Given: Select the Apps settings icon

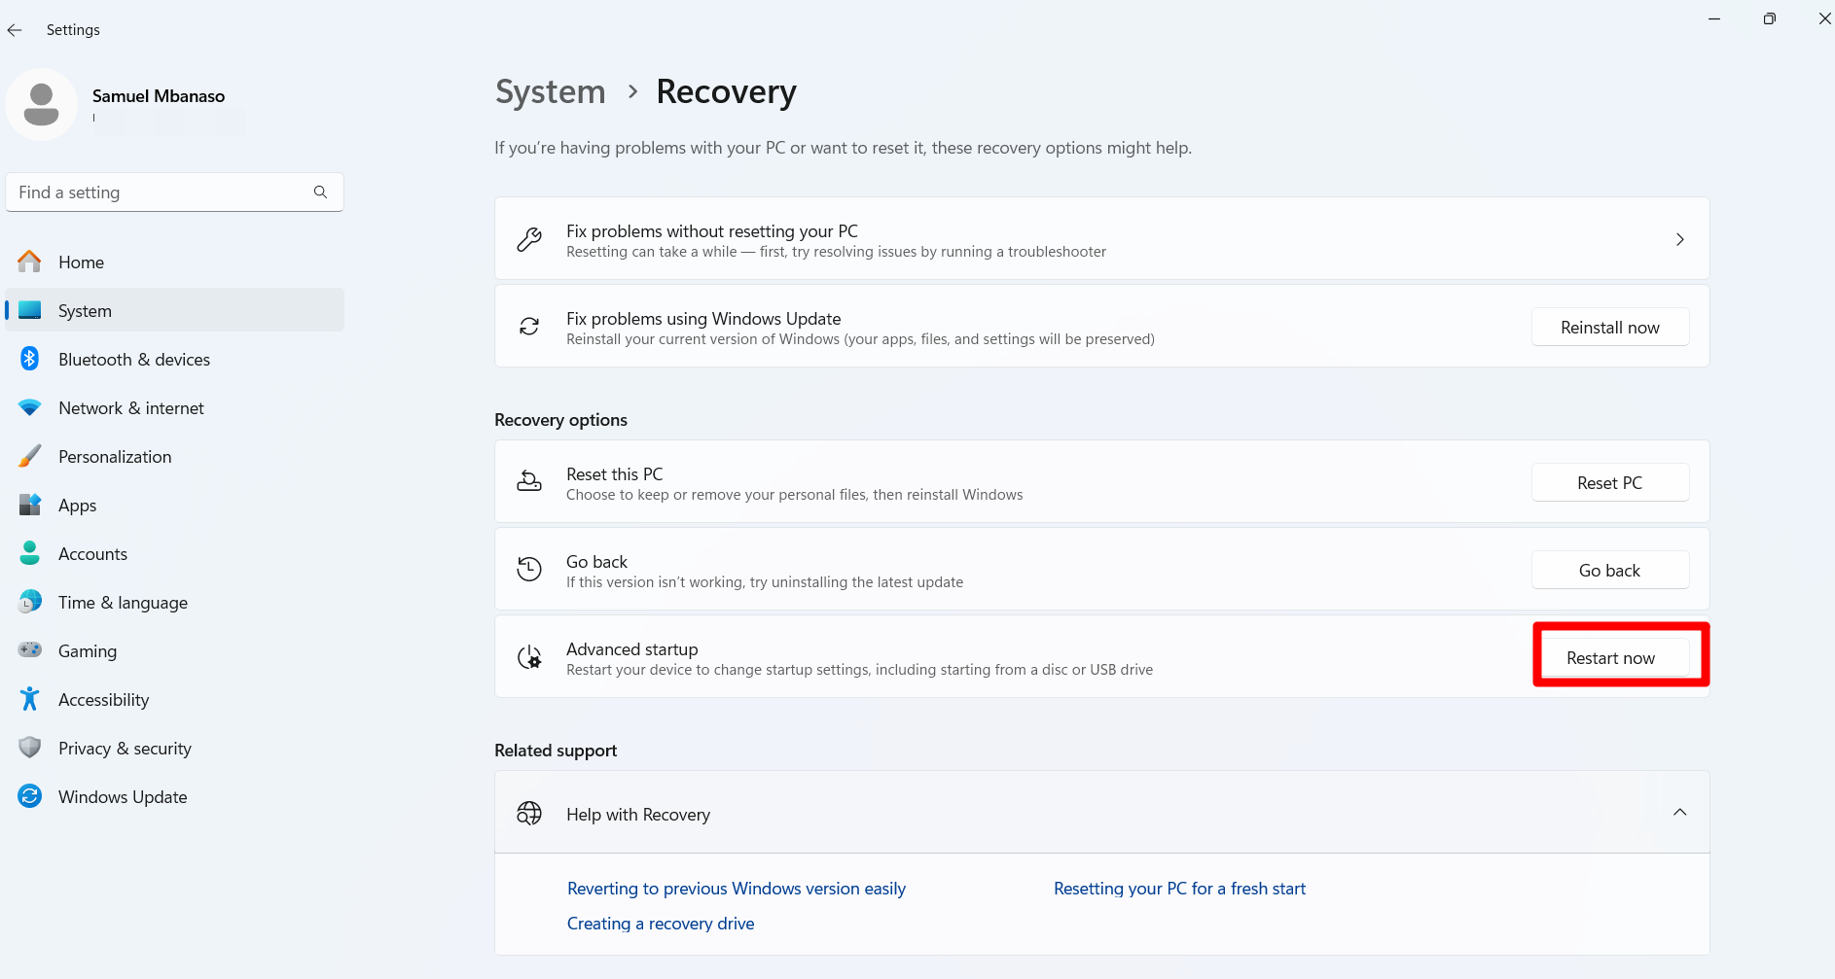Looking at the screenshot, I should coord(29,505).
